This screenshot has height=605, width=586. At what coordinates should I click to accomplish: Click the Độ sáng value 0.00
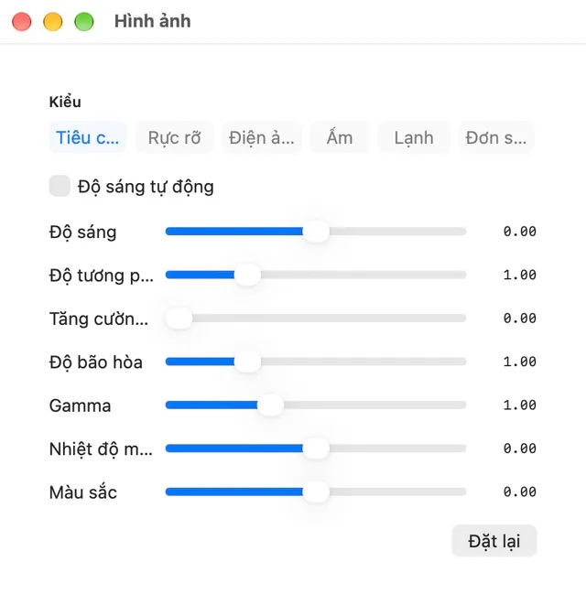point(519,232)
